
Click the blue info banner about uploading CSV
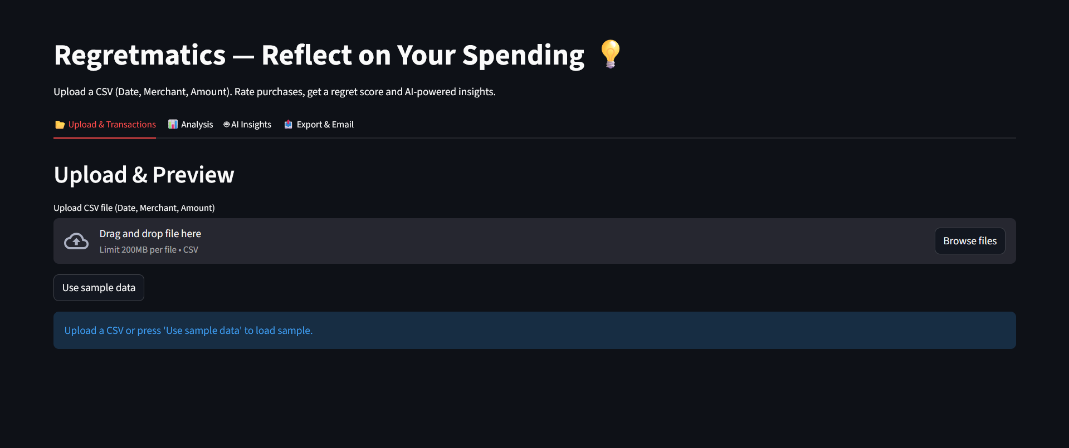[534, 331]
